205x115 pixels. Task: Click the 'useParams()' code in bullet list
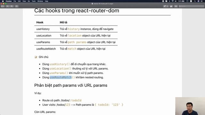(59, 73)
